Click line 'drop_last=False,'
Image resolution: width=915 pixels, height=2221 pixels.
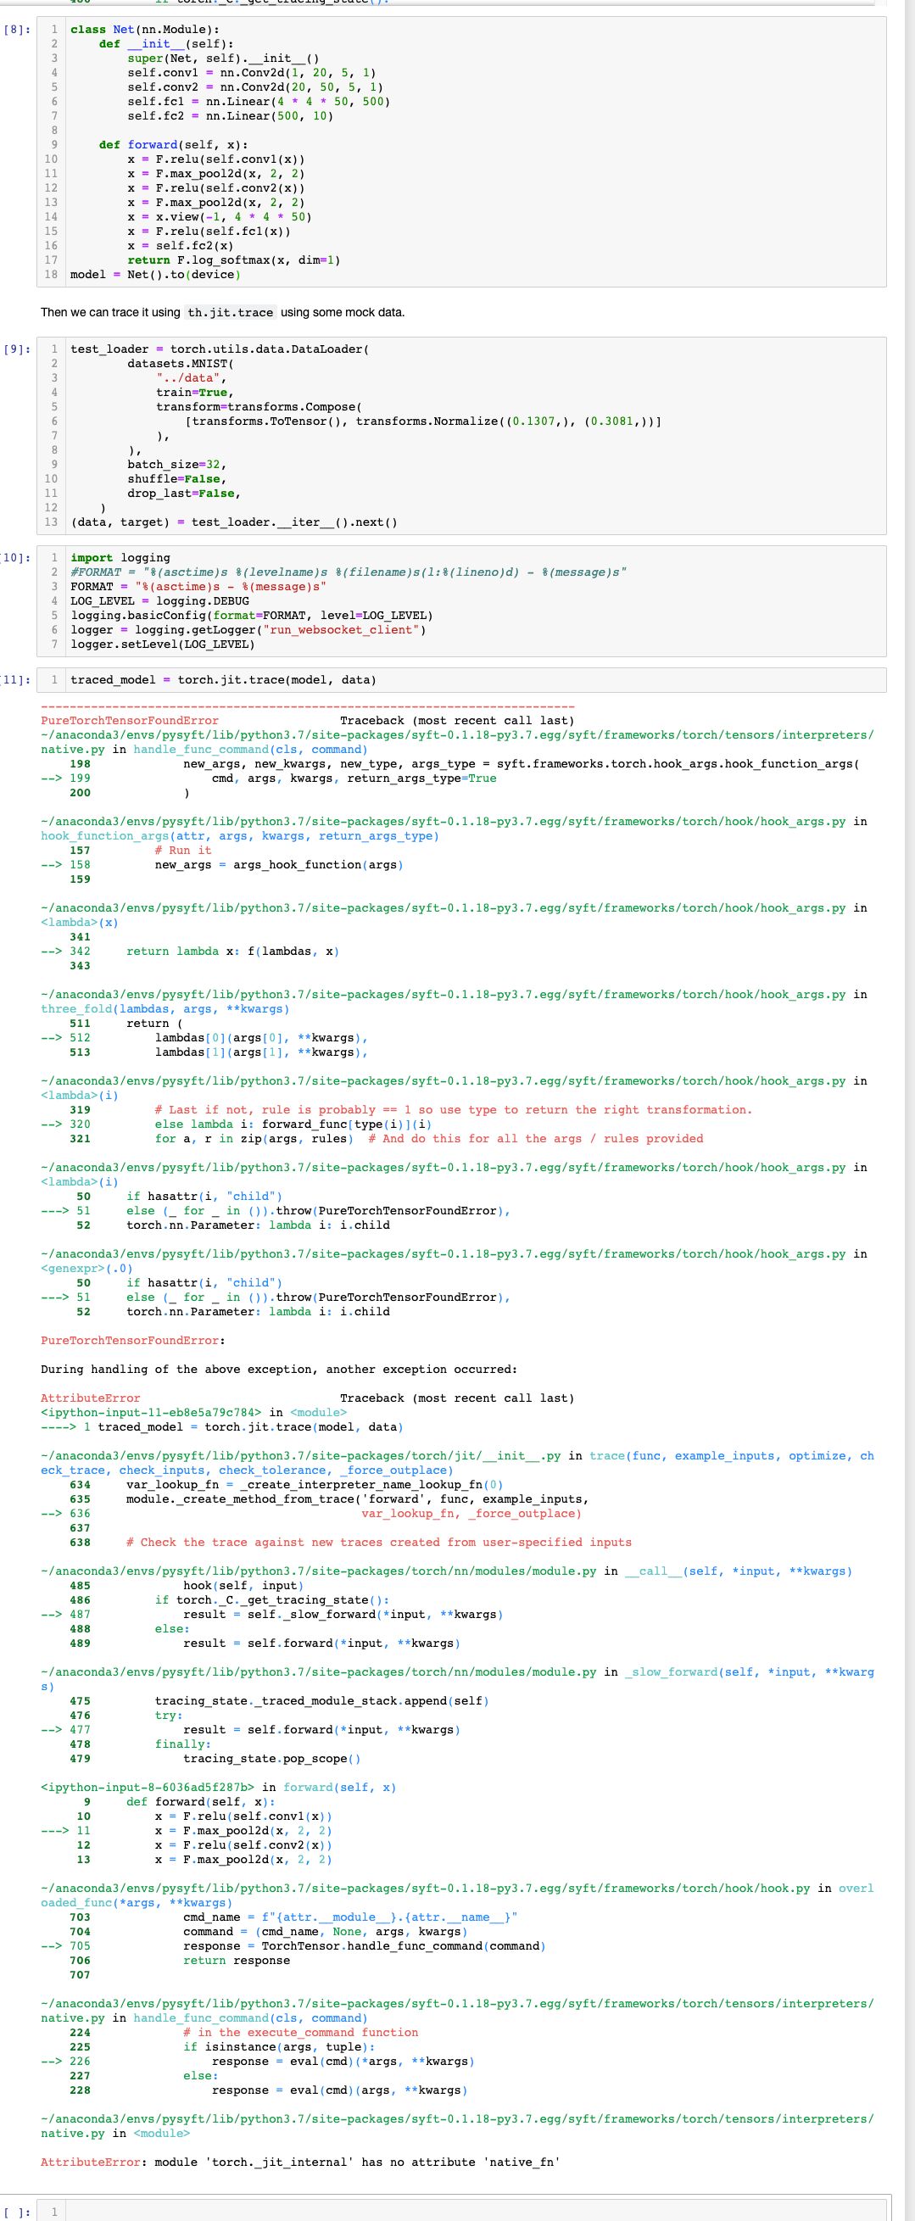click(x=185, y=494)
